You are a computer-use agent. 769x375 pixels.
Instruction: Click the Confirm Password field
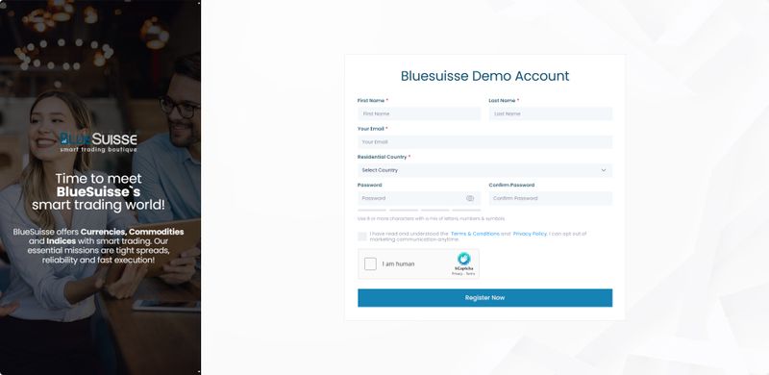550,198
